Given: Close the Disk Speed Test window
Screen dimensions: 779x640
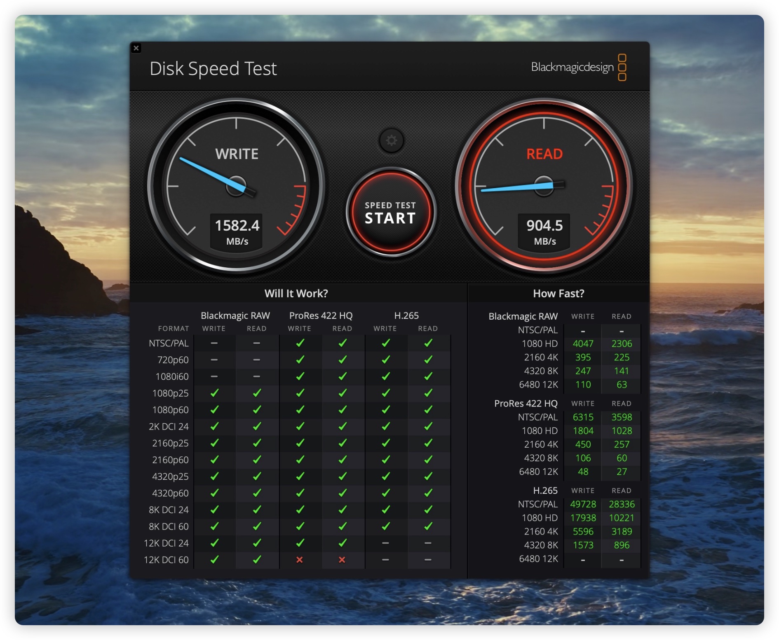Looking at the screenshot, I should coord(136,48).
